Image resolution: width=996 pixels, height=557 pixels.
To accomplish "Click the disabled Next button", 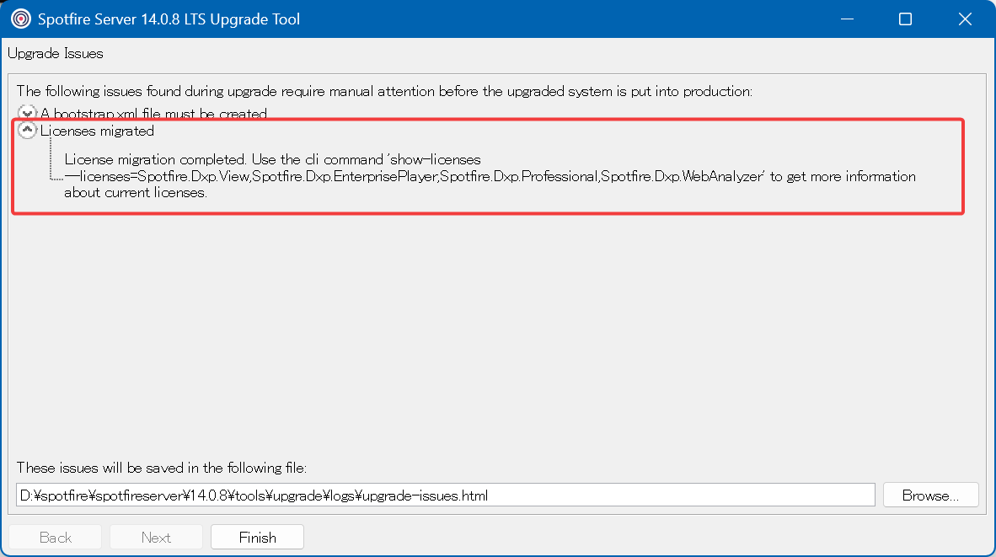I will pyautogui.click(x=156, y=538).
